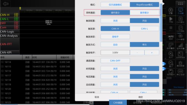Select the DIFF channel label

click(3, 23)
